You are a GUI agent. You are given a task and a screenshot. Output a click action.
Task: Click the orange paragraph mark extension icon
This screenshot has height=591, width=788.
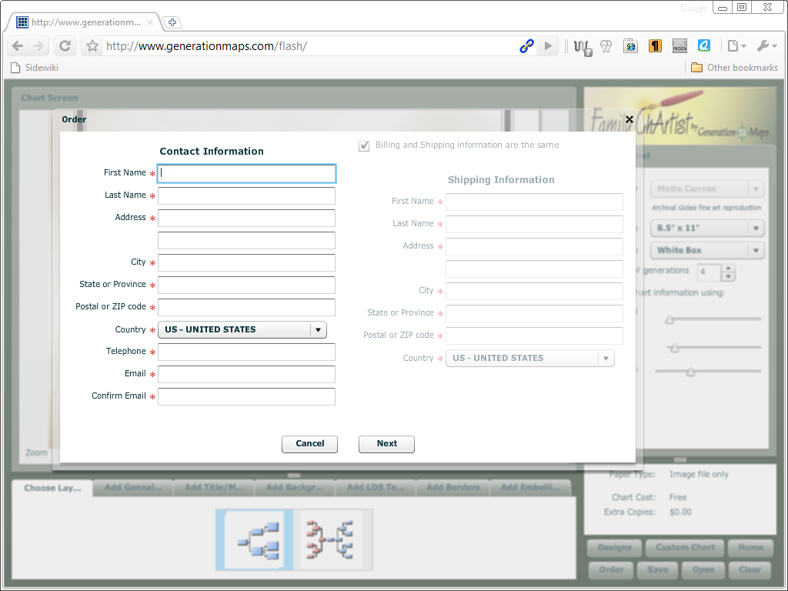(x=655, y=46)
